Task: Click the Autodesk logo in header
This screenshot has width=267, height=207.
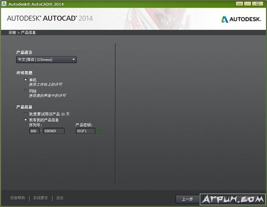Action: (241, 19)
